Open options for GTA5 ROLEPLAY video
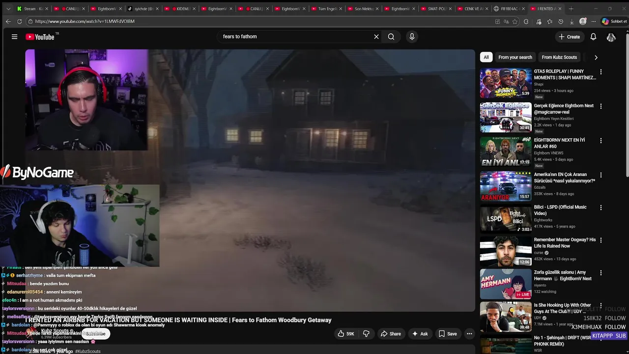The image size is (629, 354). pos(600,72)
